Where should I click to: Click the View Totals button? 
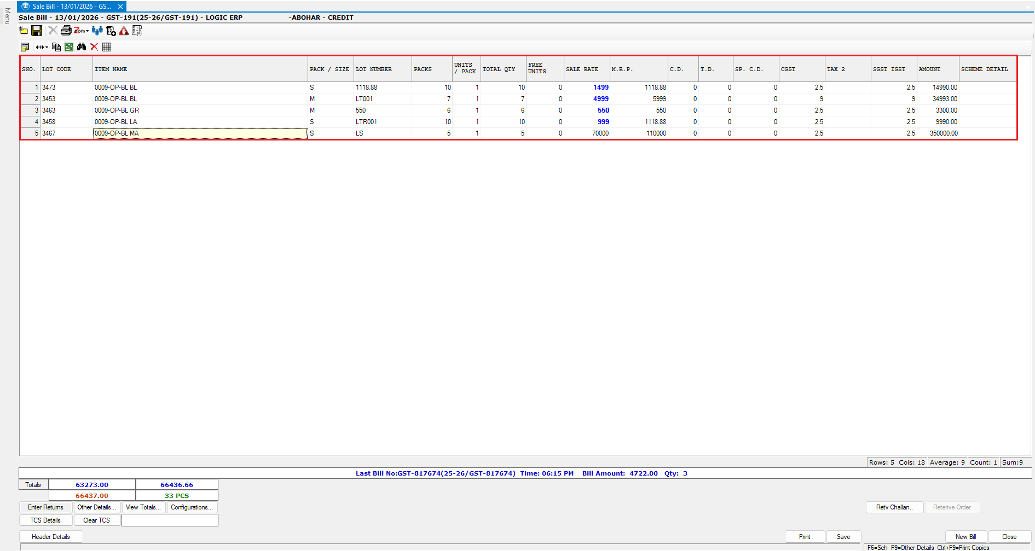coord(143,507)
